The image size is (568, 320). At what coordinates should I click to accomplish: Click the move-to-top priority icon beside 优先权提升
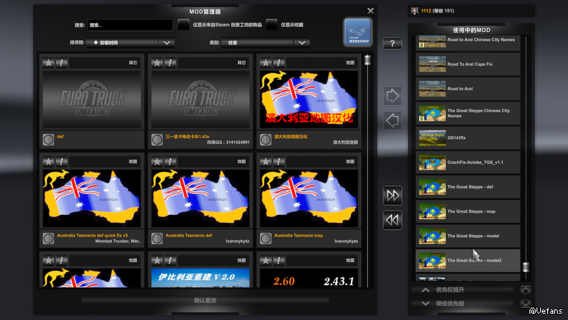point(525,290)
